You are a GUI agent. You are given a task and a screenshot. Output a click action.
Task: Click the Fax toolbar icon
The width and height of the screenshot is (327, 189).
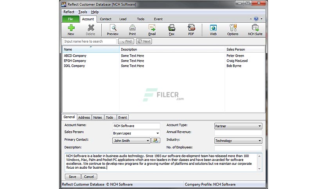click(x=171, y=30)
